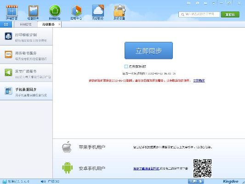Select the broadcast service sidebar item
Viewport: 245px width, 184px height.
tap(26, 73)
